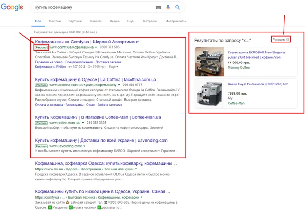
Task: Click 'Coffee-Man' seller name in shopping card
Action: (x=236, y=103)
